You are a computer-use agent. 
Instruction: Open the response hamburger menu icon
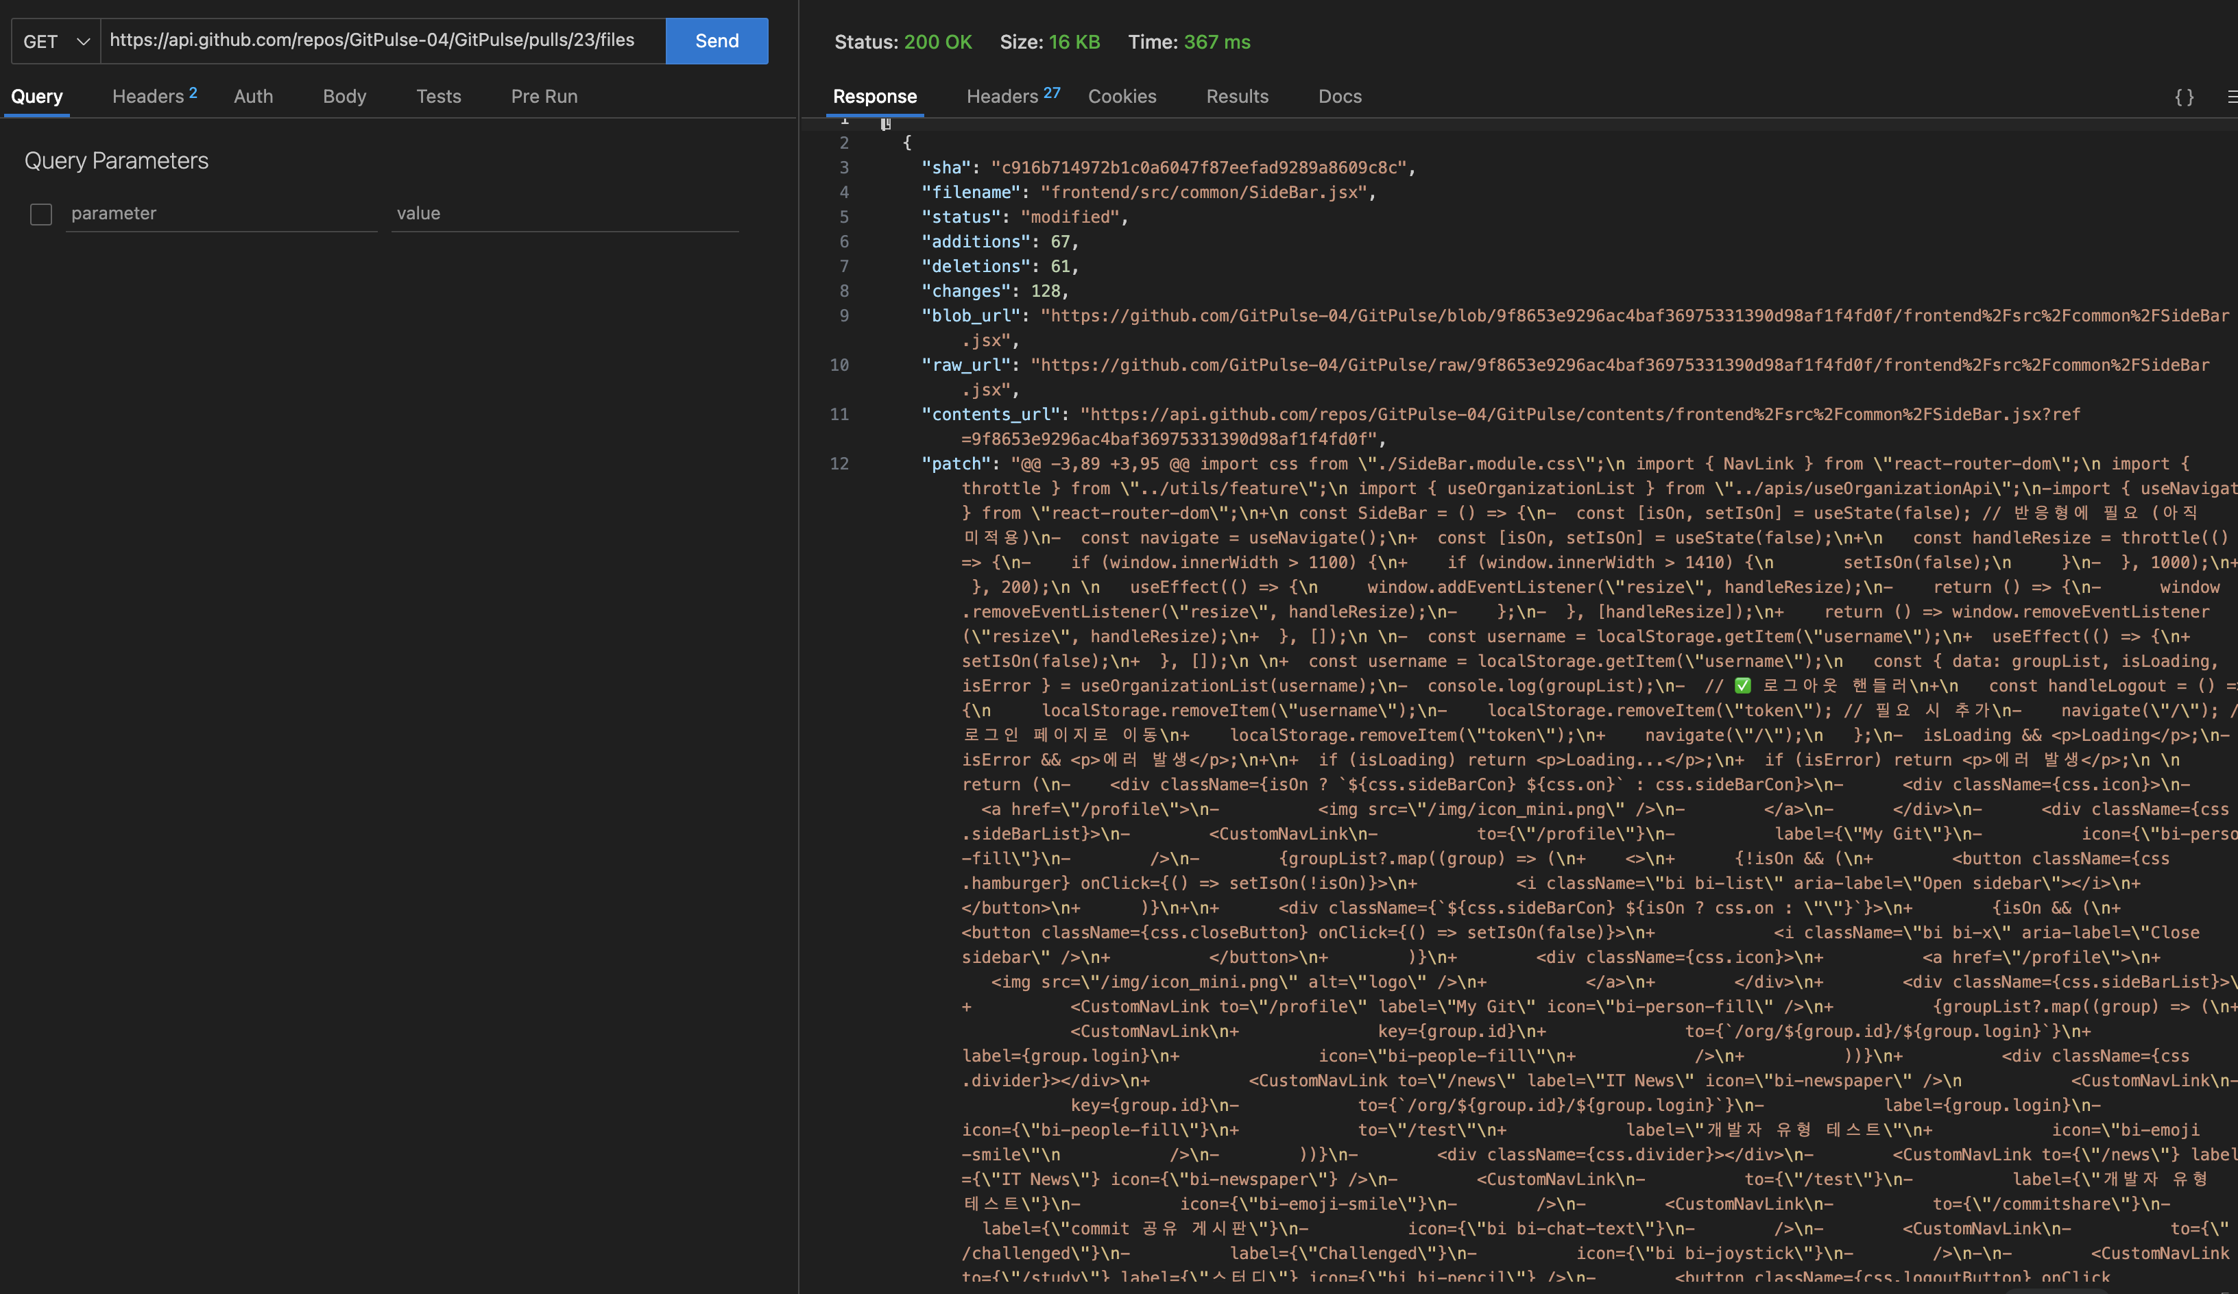point(2232,97)
